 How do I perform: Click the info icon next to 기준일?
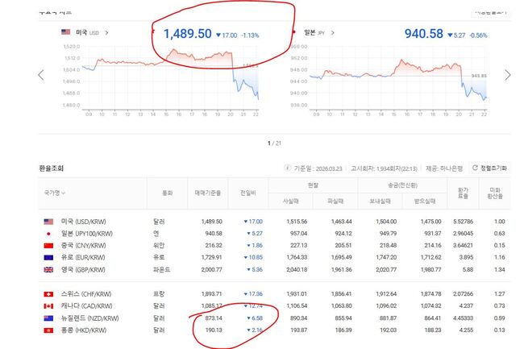286,168
